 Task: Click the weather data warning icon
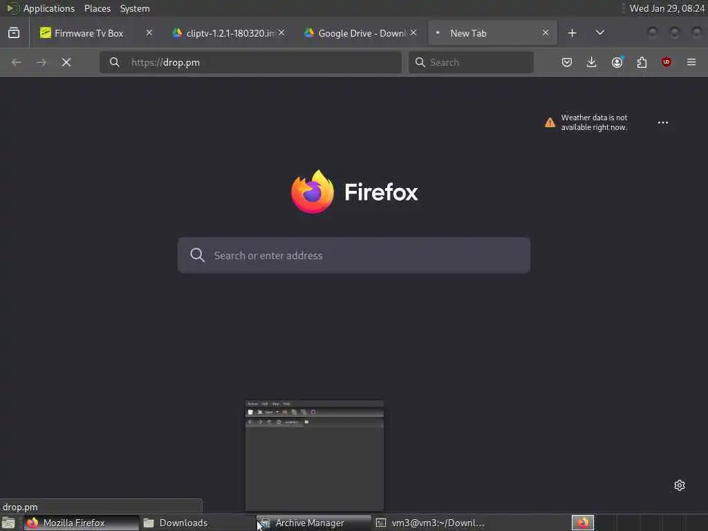coord(550,122)
